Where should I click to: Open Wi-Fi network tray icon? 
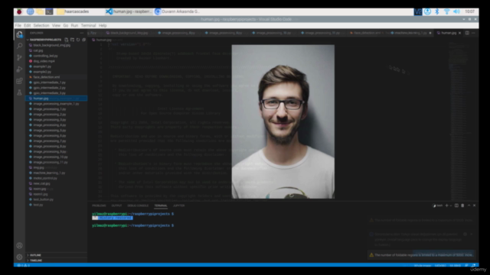tap(447, 11)
